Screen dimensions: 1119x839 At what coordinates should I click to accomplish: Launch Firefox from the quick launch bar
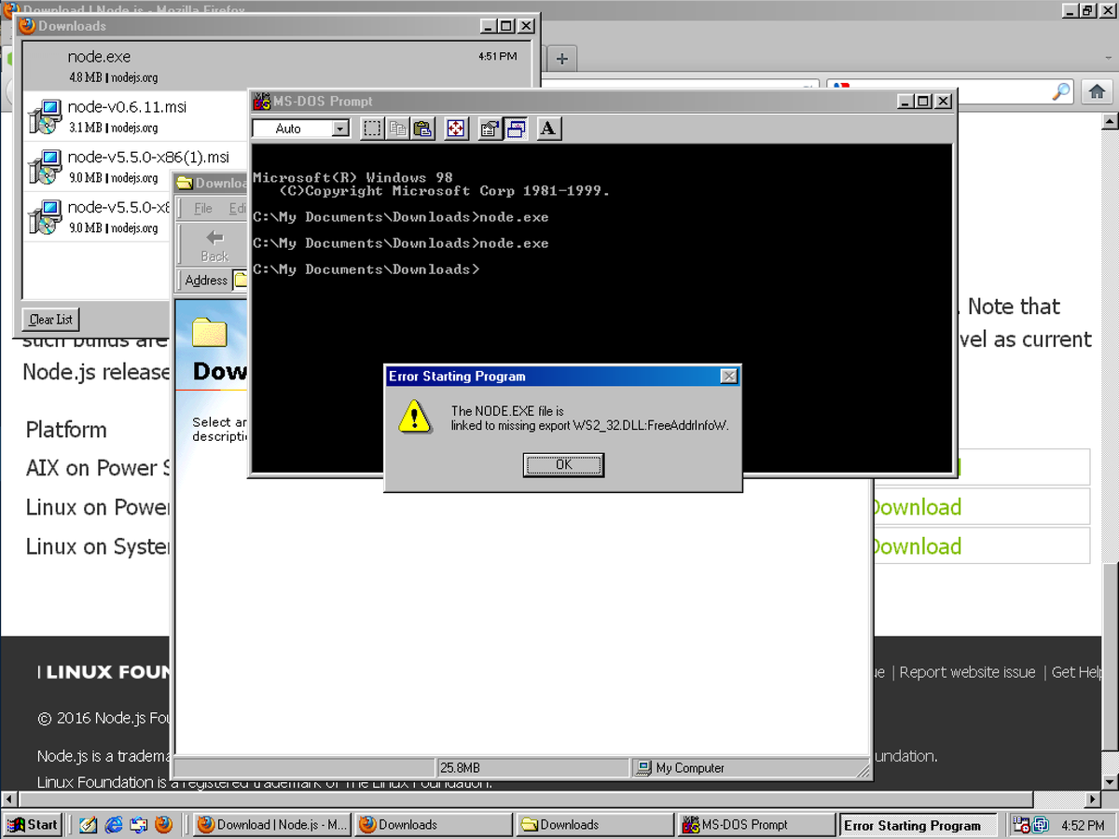[x=164, y=824]
